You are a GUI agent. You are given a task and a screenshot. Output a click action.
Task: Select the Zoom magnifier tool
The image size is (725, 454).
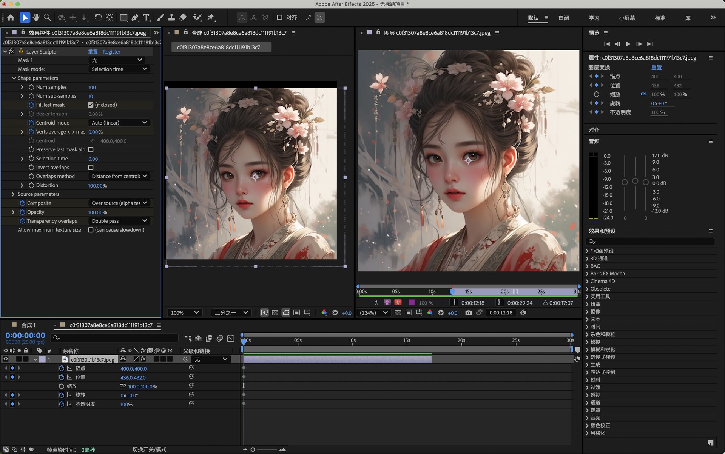(47, 17)
